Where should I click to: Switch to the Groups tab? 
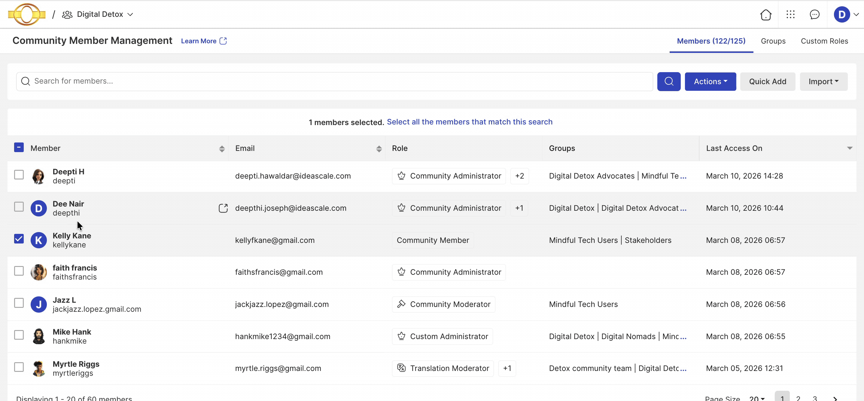[x=773, y=41]
